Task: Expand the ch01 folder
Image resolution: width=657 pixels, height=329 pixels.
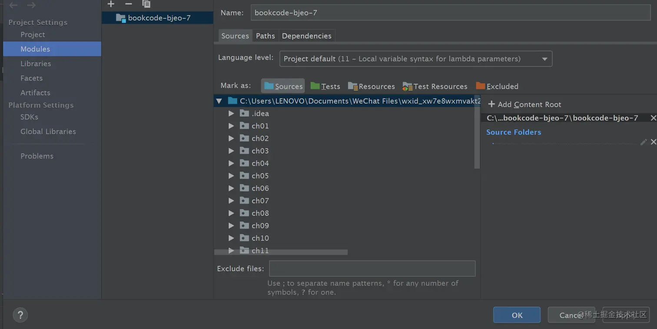Action: click(231, 126)
